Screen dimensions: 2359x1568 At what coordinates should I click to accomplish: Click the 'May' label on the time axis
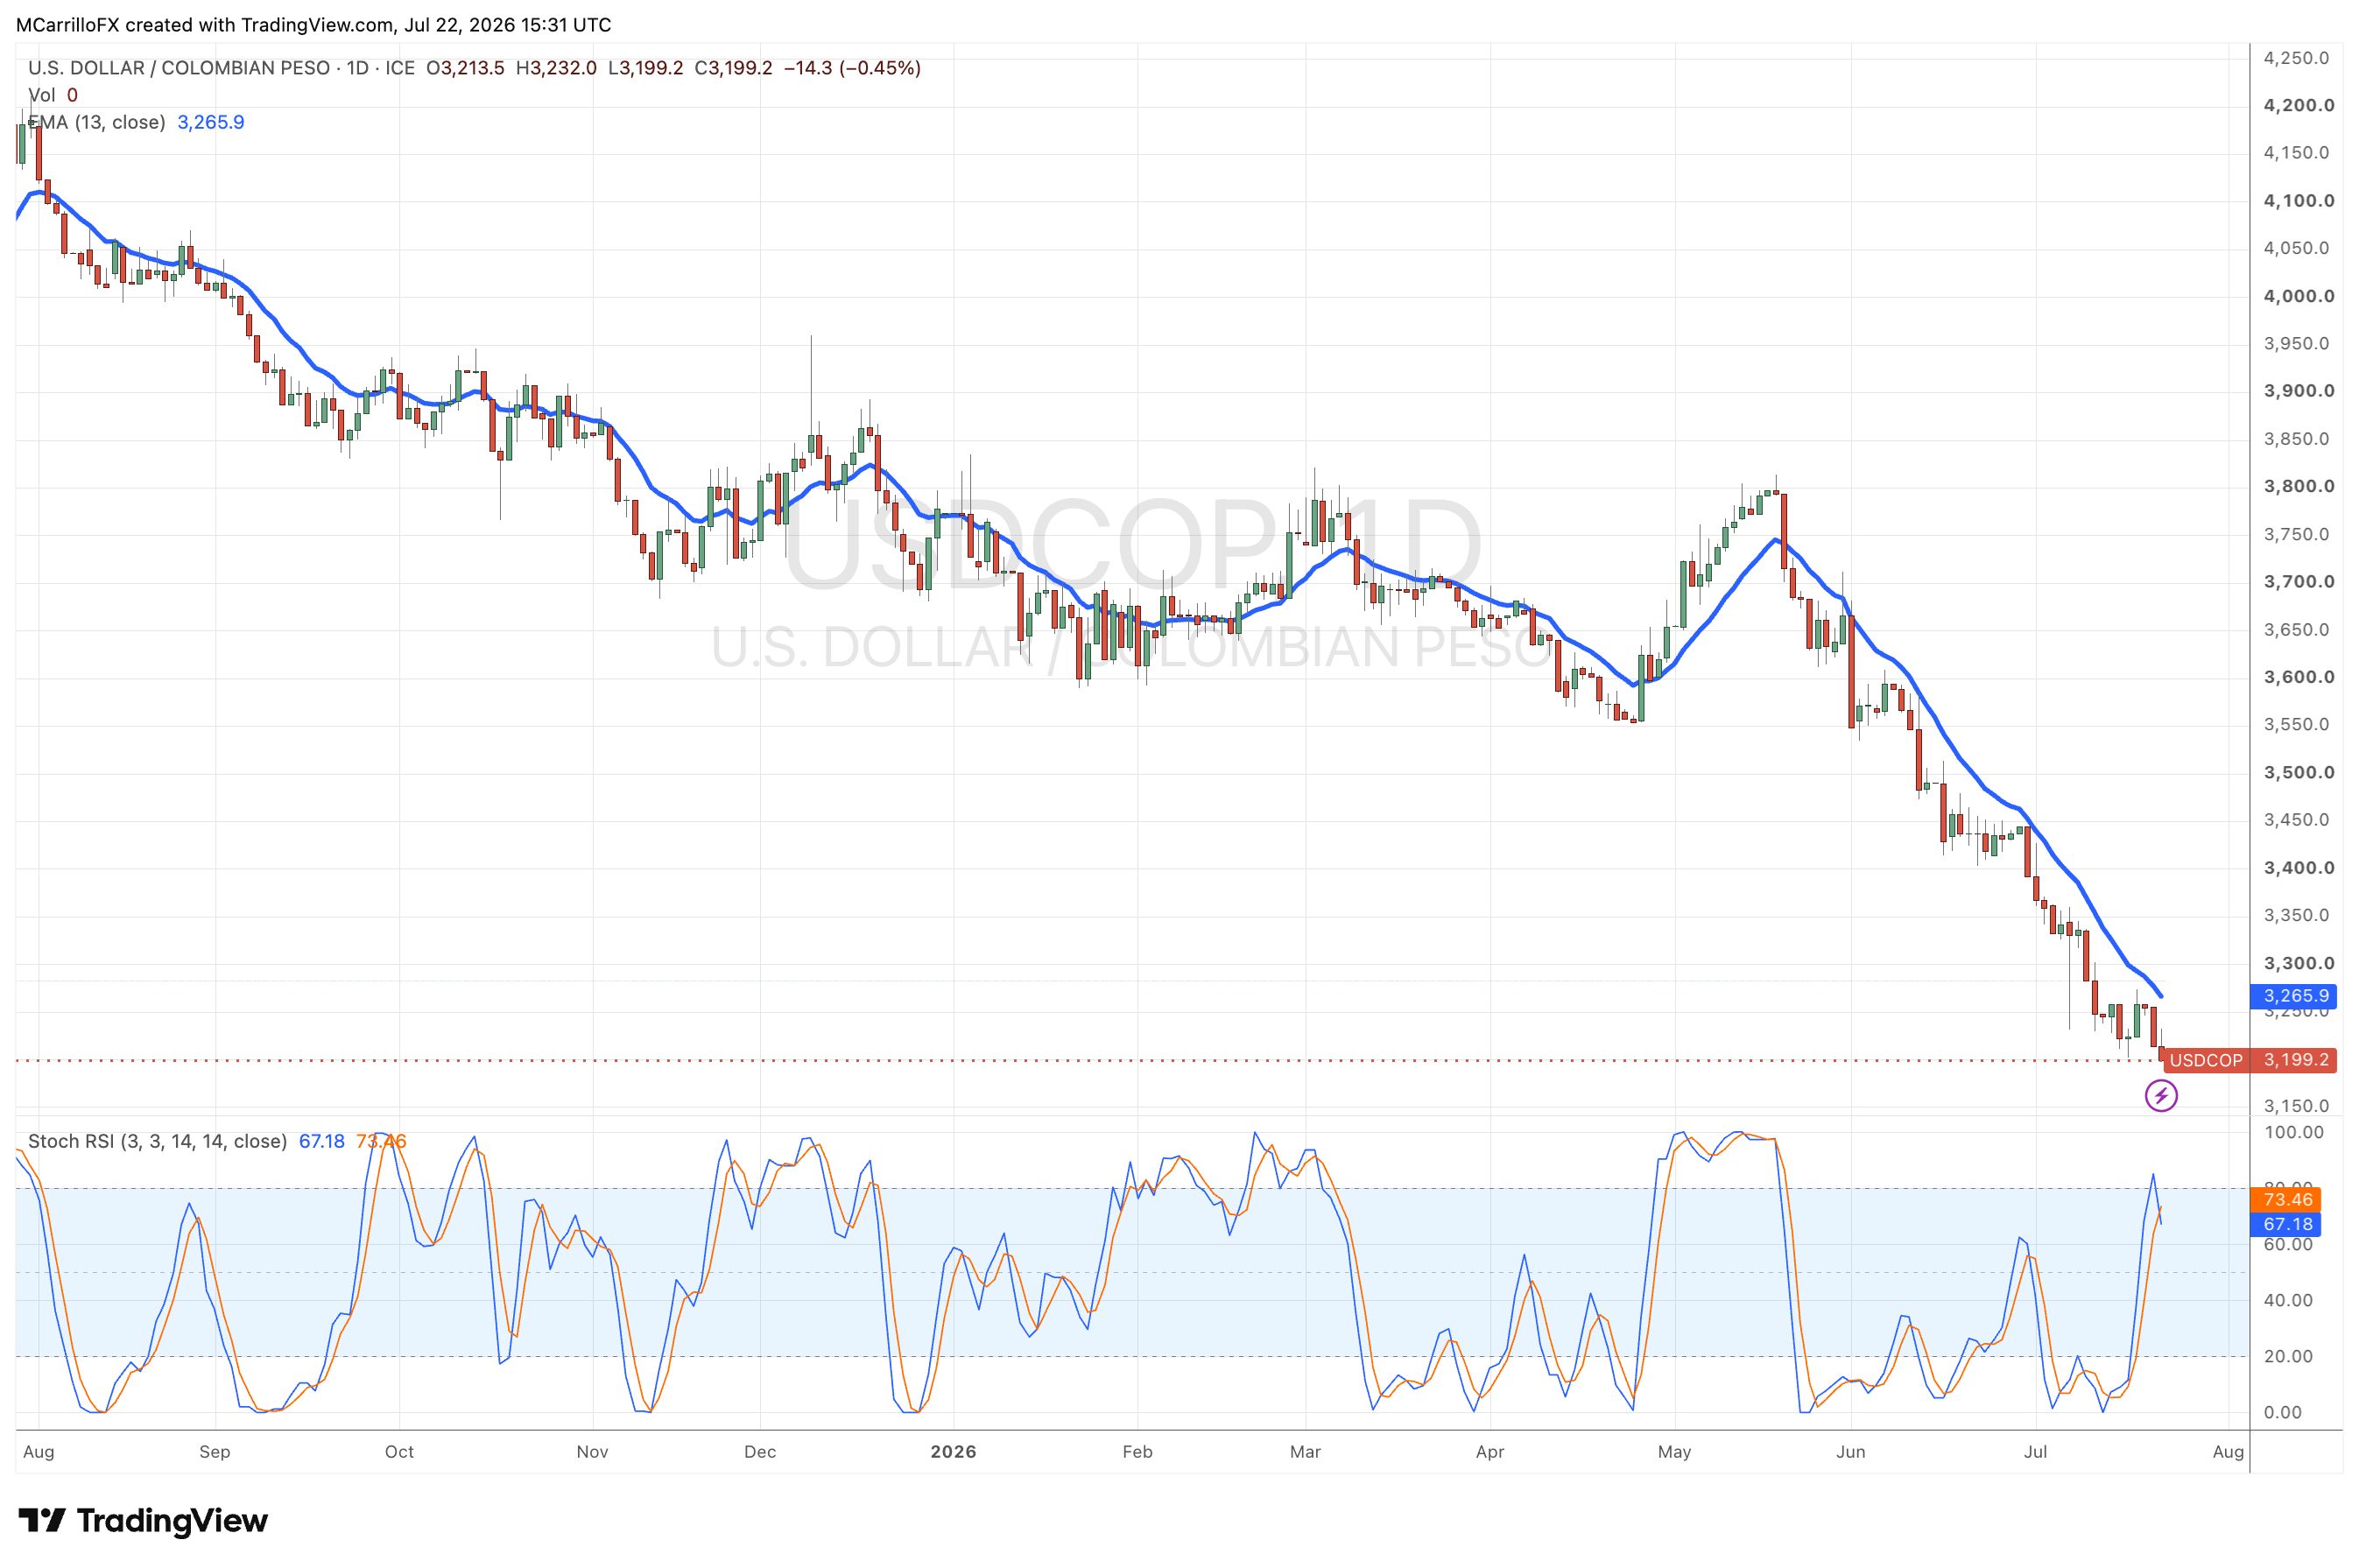pos(1674,1452)
